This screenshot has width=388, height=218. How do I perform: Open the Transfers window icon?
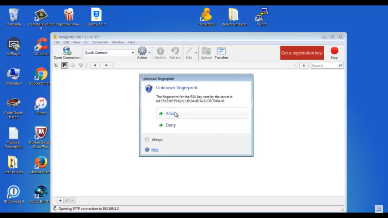click(221, 52)
